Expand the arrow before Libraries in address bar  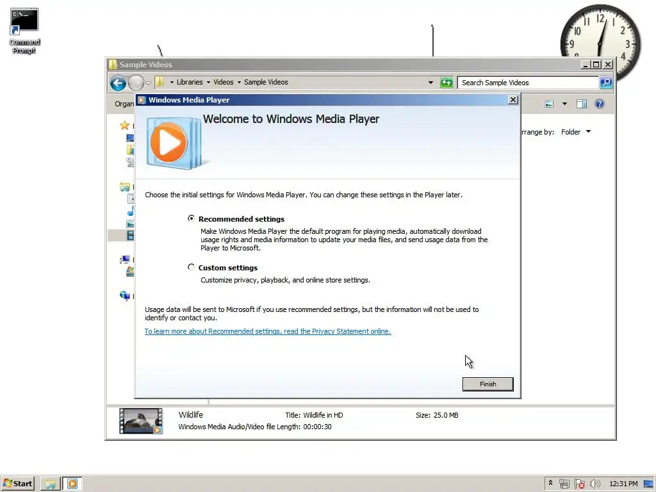pyautogui.click(x=172, y=83)
